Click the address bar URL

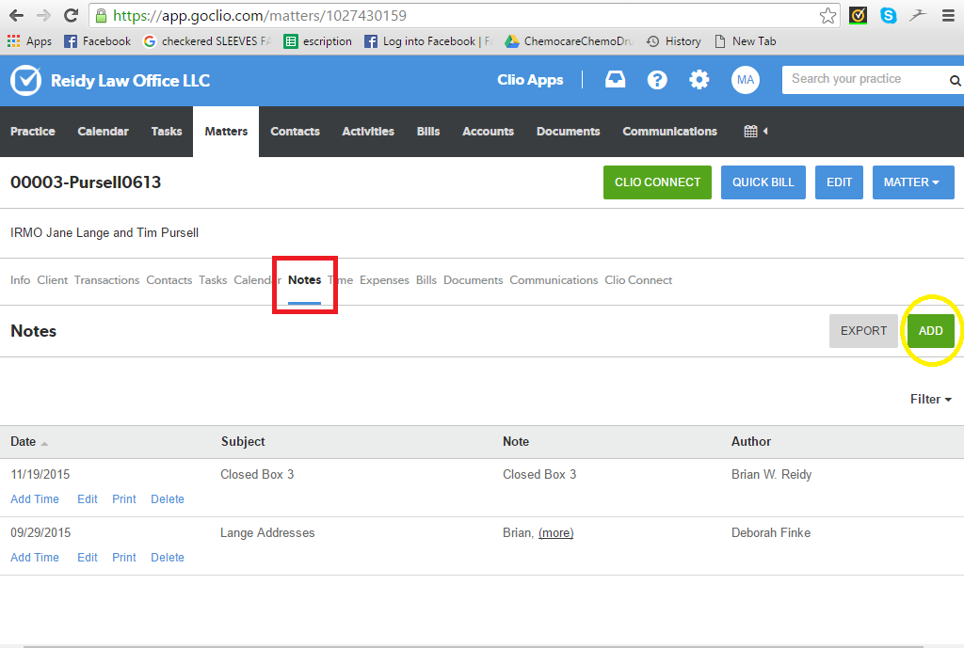(260, 15)
